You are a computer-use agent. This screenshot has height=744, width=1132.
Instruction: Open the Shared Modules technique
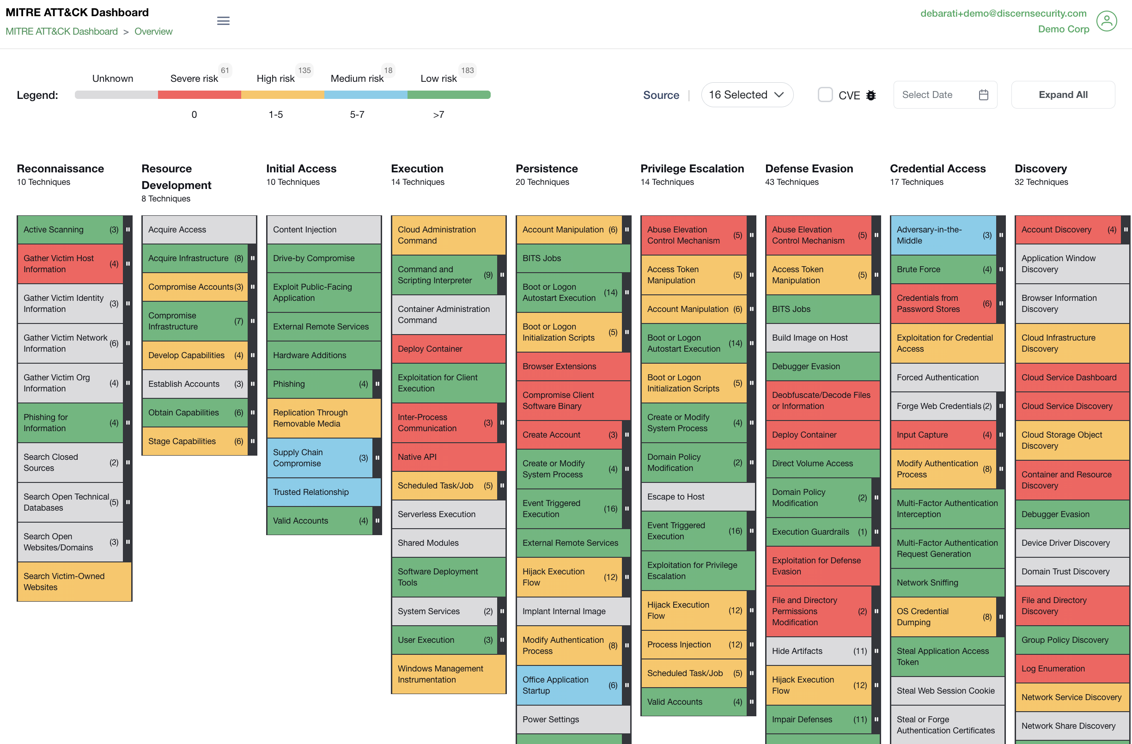449,543
